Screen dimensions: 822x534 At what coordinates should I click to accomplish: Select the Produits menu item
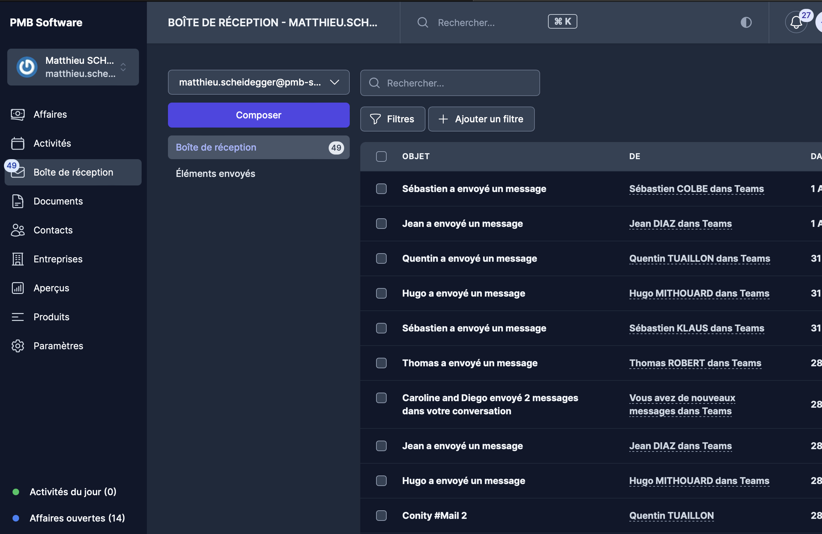51,317
